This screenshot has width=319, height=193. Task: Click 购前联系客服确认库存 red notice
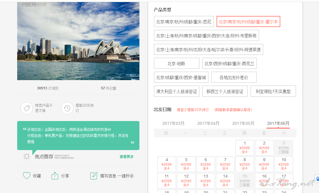click(233, 110)
